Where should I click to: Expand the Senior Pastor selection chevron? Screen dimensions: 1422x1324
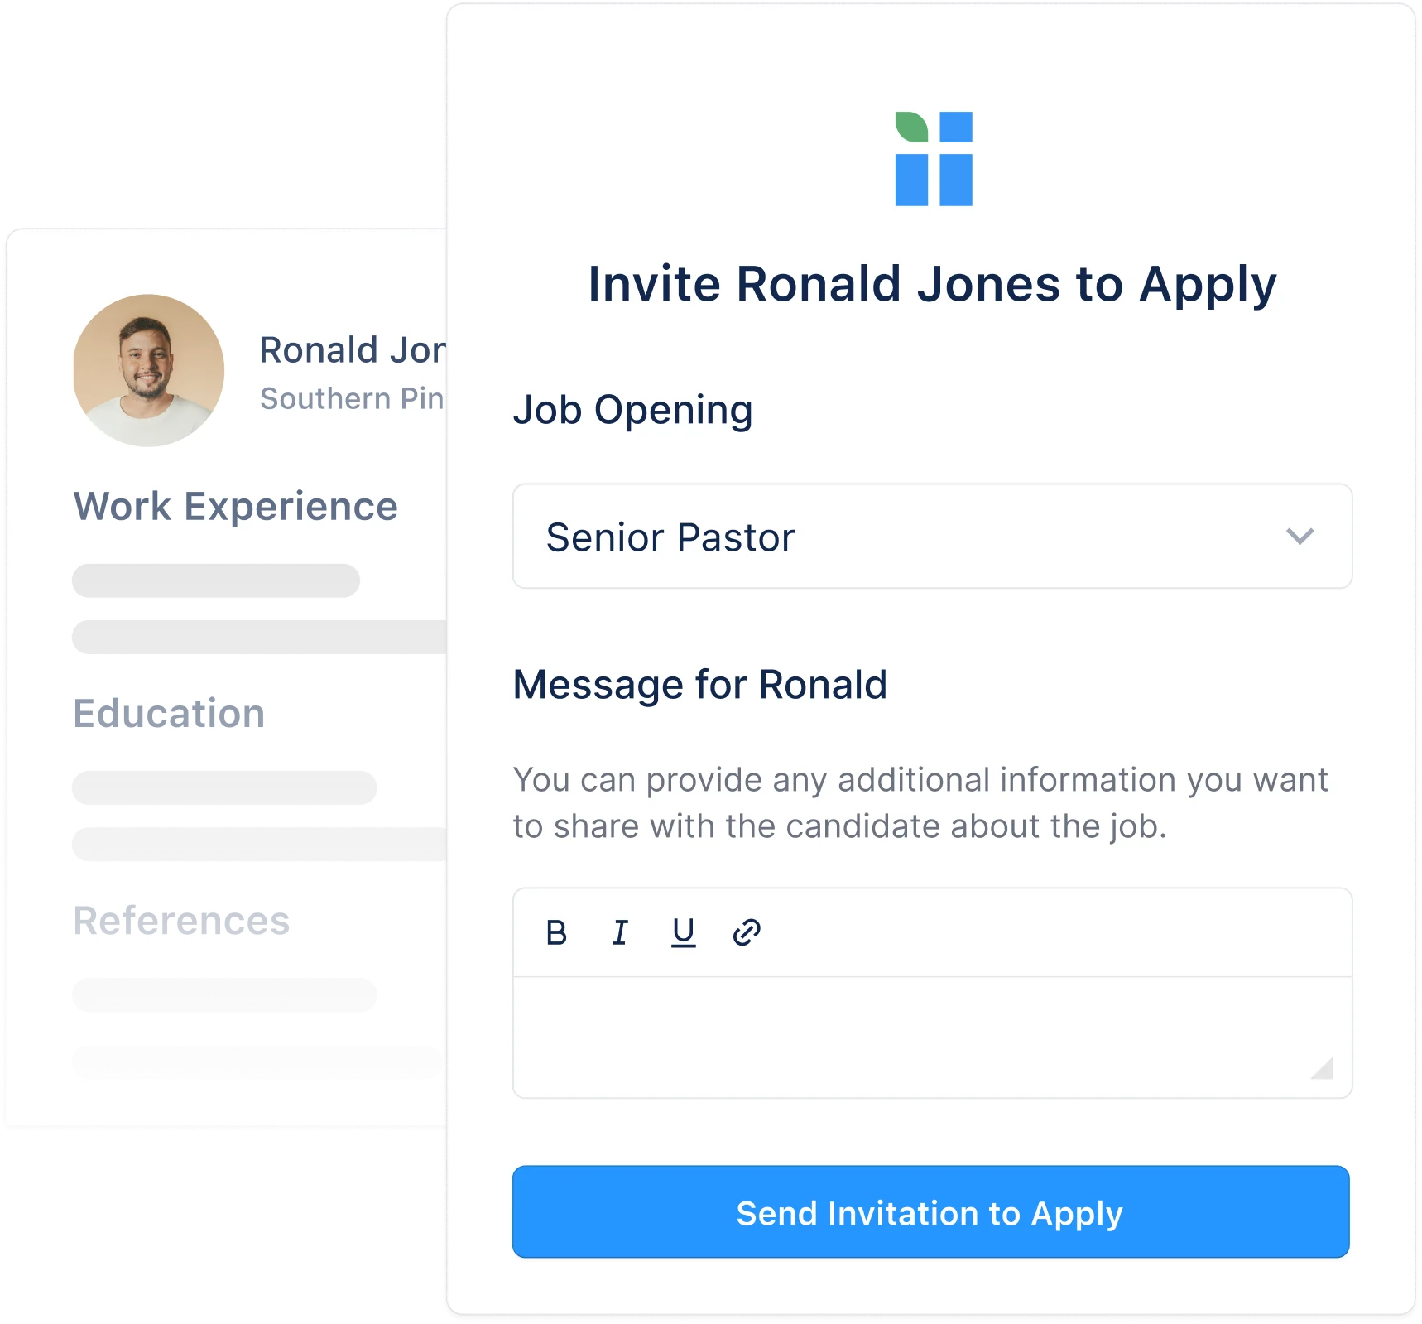pos(1299,537)
